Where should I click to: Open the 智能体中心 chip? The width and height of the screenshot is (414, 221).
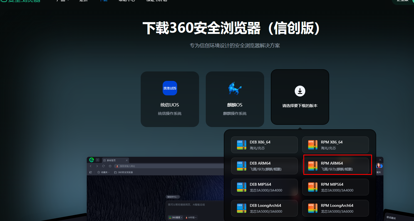[173, 197]
